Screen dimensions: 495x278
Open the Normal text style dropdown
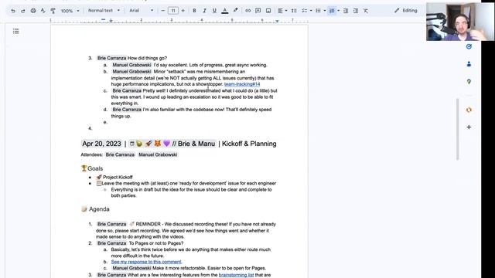tap(104, 10)
